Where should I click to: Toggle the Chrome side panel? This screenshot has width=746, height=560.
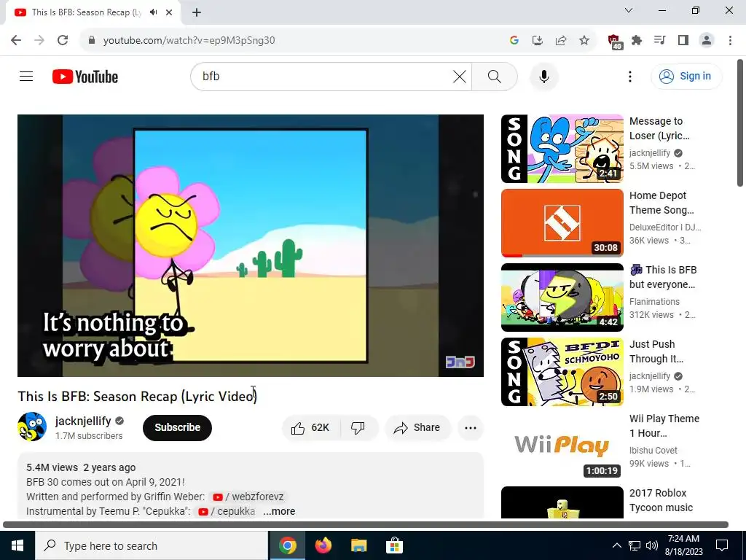683,40
